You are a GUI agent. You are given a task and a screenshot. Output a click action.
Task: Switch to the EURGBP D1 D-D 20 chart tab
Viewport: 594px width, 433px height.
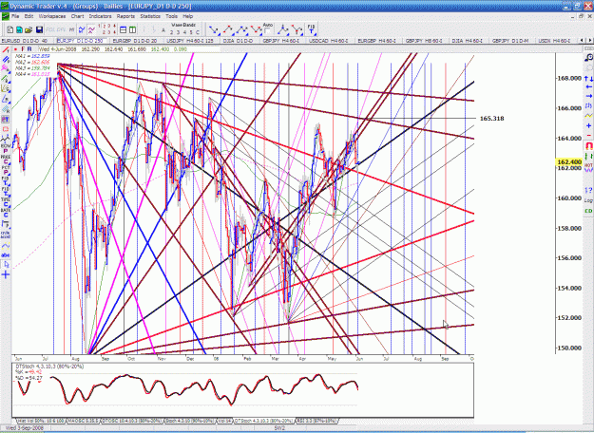click(x=135, y=41)
